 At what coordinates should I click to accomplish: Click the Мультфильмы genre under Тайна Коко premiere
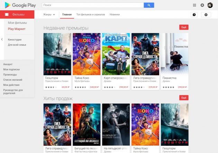point(82,81)
